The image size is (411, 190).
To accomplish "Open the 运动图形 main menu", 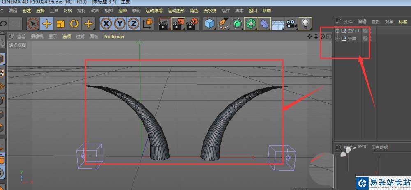I will 176,11.
